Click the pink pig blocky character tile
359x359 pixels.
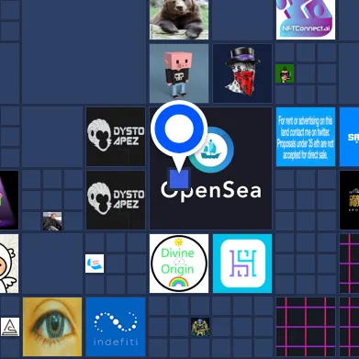pyautogui.click(x=179, y=73)
